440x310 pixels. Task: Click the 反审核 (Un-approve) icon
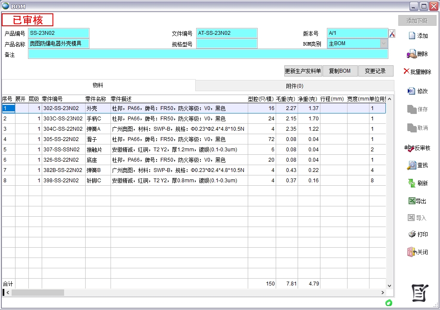pyautogui.click(x=409, y=148)
